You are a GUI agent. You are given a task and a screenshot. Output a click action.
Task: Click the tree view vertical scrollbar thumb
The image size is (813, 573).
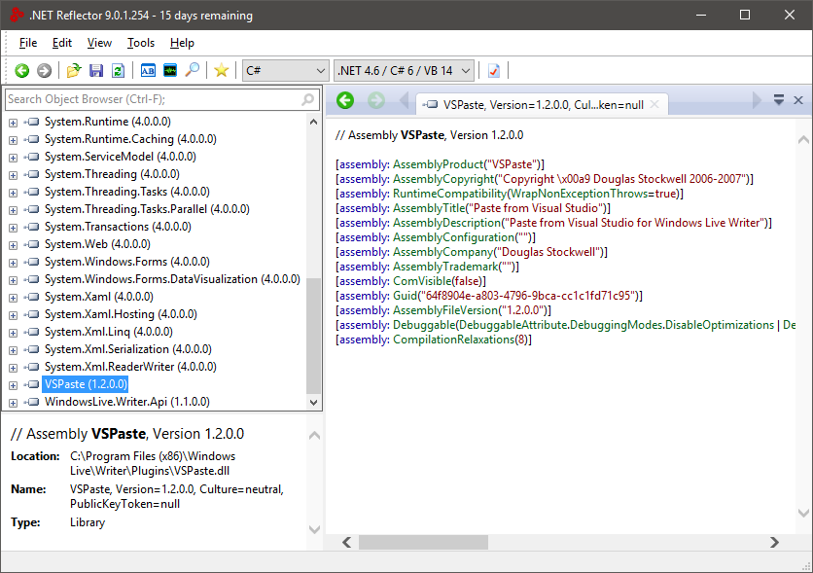(x=313, y=336)
